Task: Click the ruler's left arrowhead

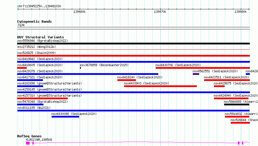Action: (18, 9)
